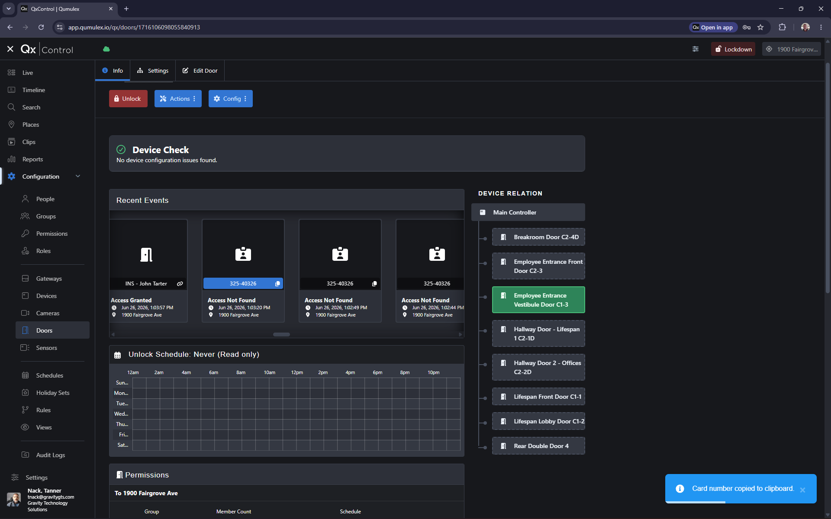831x519 pixels.
Task: Switch to the door Settings tab
Action: point(153,70)
